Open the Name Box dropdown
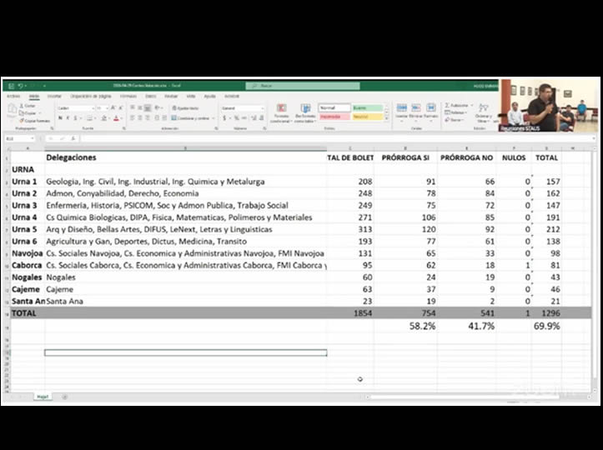603x450 pixels. click(32, 138)
